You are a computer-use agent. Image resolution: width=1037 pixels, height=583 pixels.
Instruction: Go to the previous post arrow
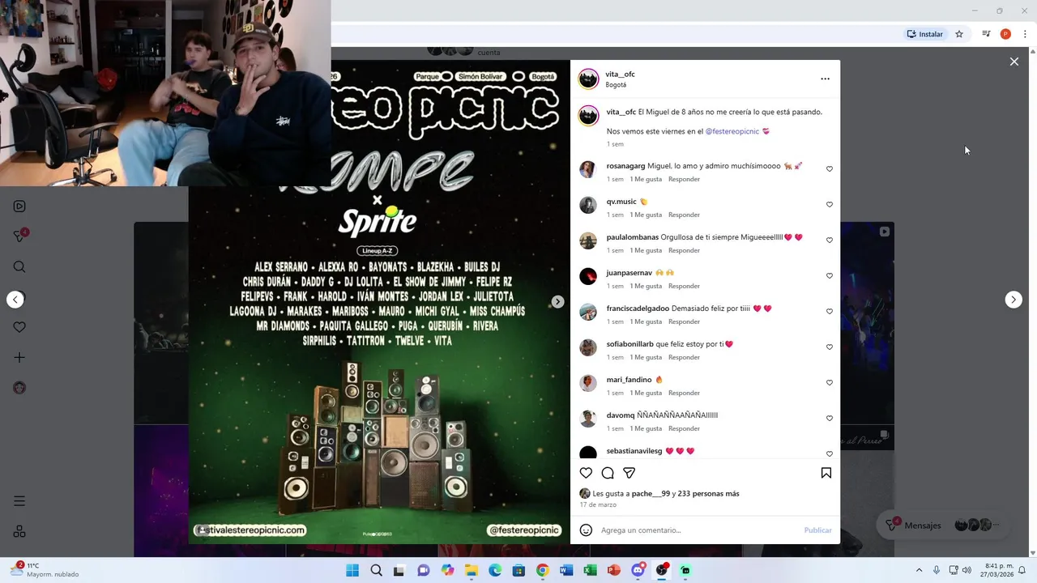pyautogui.click(x=15, y=300)
